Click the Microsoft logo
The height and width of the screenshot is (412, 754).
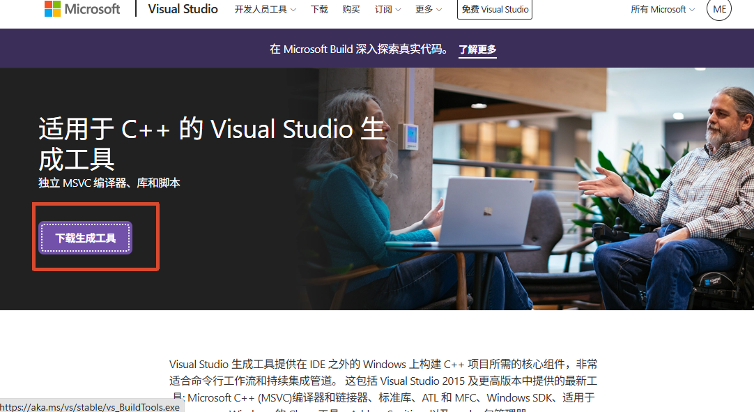(x=82, y=8)
